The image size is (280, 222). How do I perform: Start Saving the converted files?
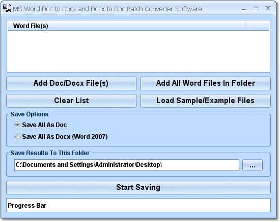(x=138, y=188)
